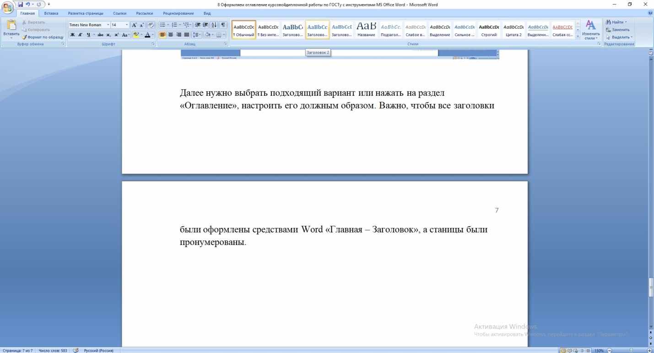Viewport: 654px width, 353px height.
Task: Save the document from the Quick Access toolbar
Action: point(21,5)
